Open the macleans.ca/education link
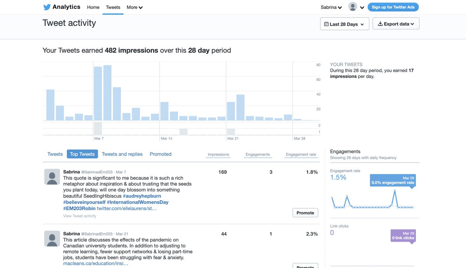Screen dimensions: 466x268 [x=96, y=264]
